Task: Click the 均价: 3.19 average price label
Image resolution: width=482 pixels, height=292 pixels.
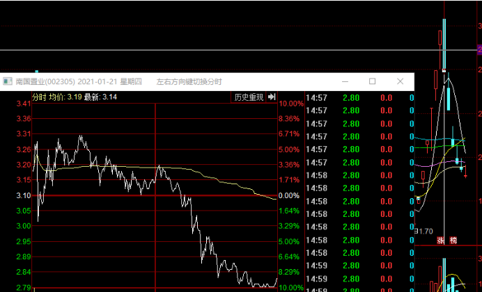Action: (x=65, y=97)
